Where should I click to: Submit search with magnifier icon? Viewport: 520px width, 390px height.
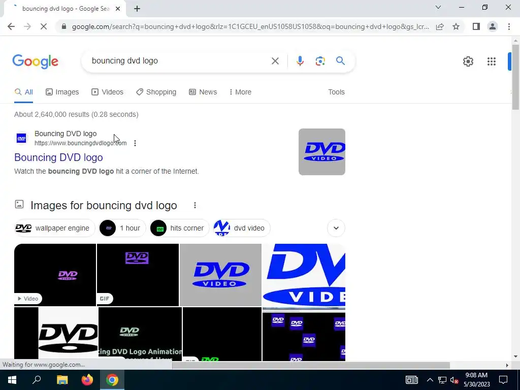click(x=340, y=61)
